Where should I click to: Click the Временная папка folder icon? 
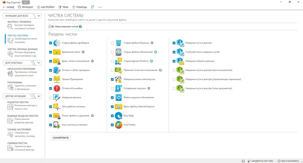point(56,52)
